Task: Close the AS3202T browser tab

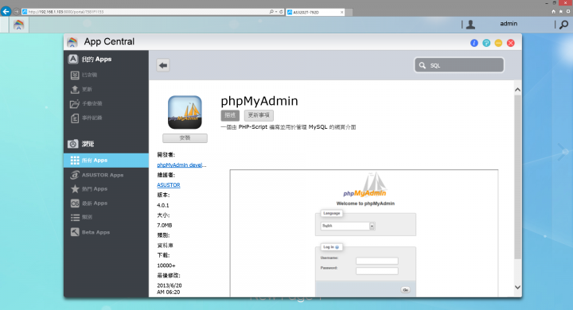Action: [341, 12]
